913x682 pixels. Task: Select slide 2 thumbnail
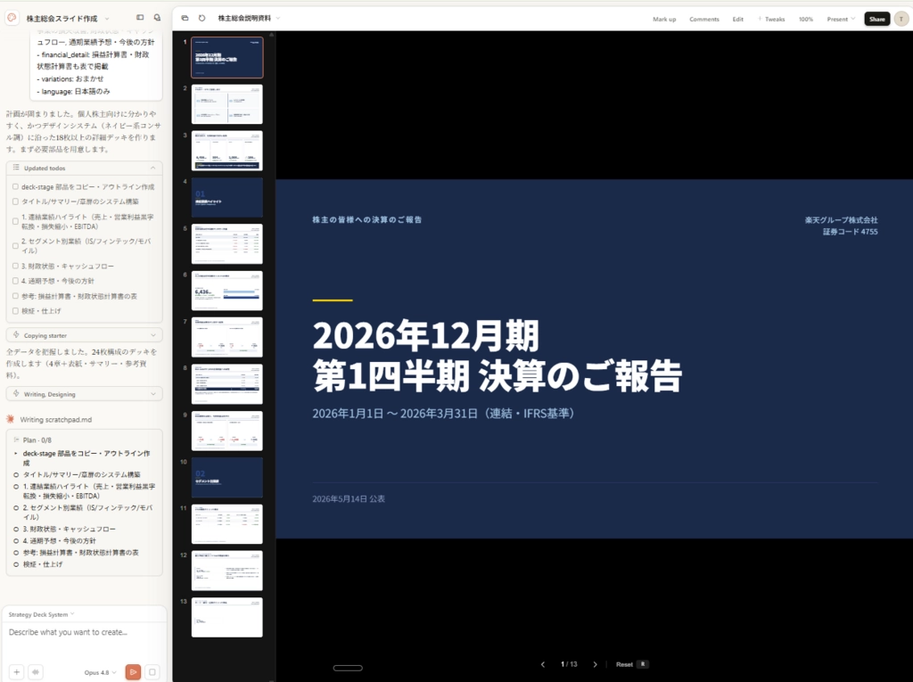[x=227, y=104]
